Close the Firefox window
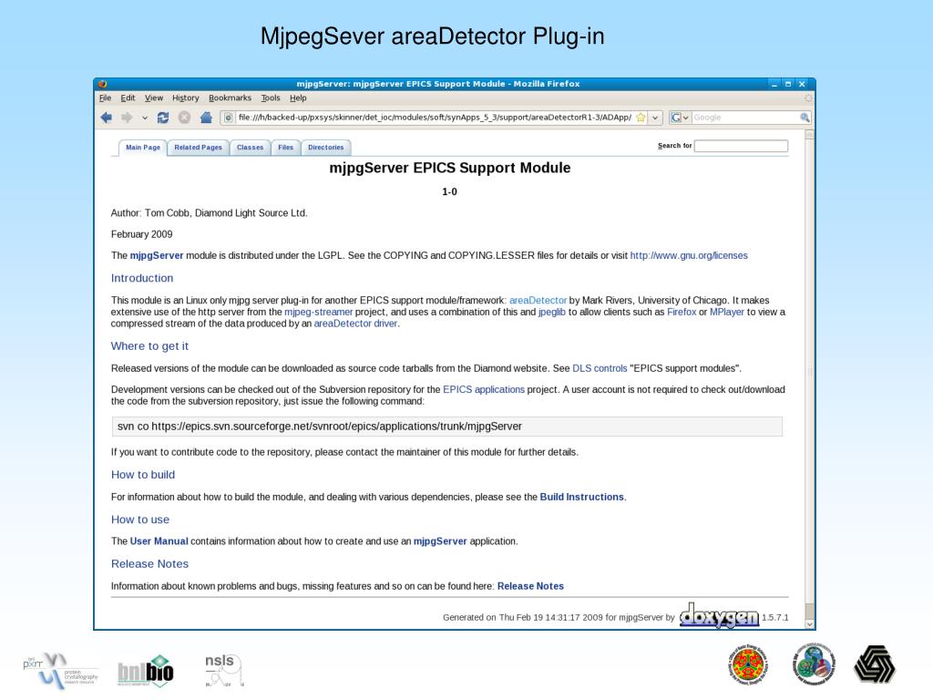The image size is (933, 700). [x=802, y=84]
